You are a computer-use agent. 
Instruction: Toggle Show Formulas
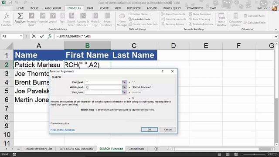(x=200, y=14)
